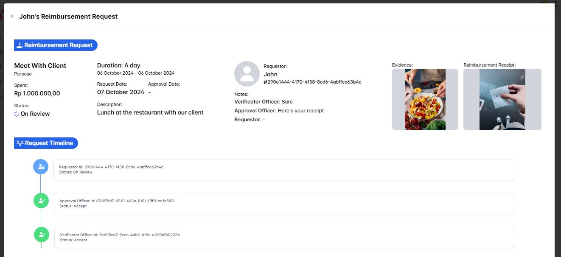Click the Approval Officer Id timeline card

[x=284, y=204]
